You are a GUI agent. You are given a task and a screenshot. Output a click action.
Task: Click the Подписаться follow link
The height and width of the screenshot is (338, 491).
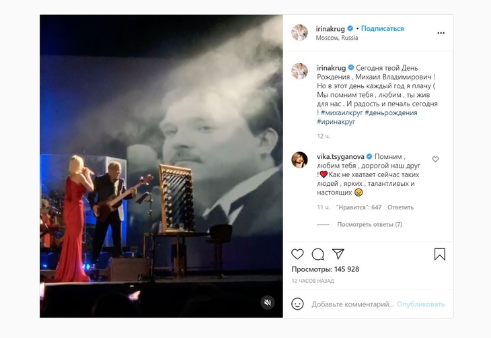(x=382, y=28)
